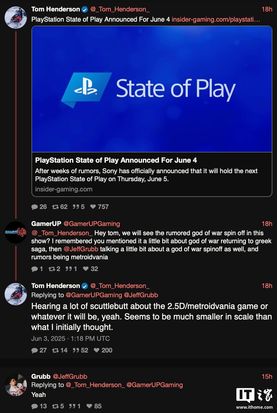Click quote icon on State of Play tweet

[76, 207]
